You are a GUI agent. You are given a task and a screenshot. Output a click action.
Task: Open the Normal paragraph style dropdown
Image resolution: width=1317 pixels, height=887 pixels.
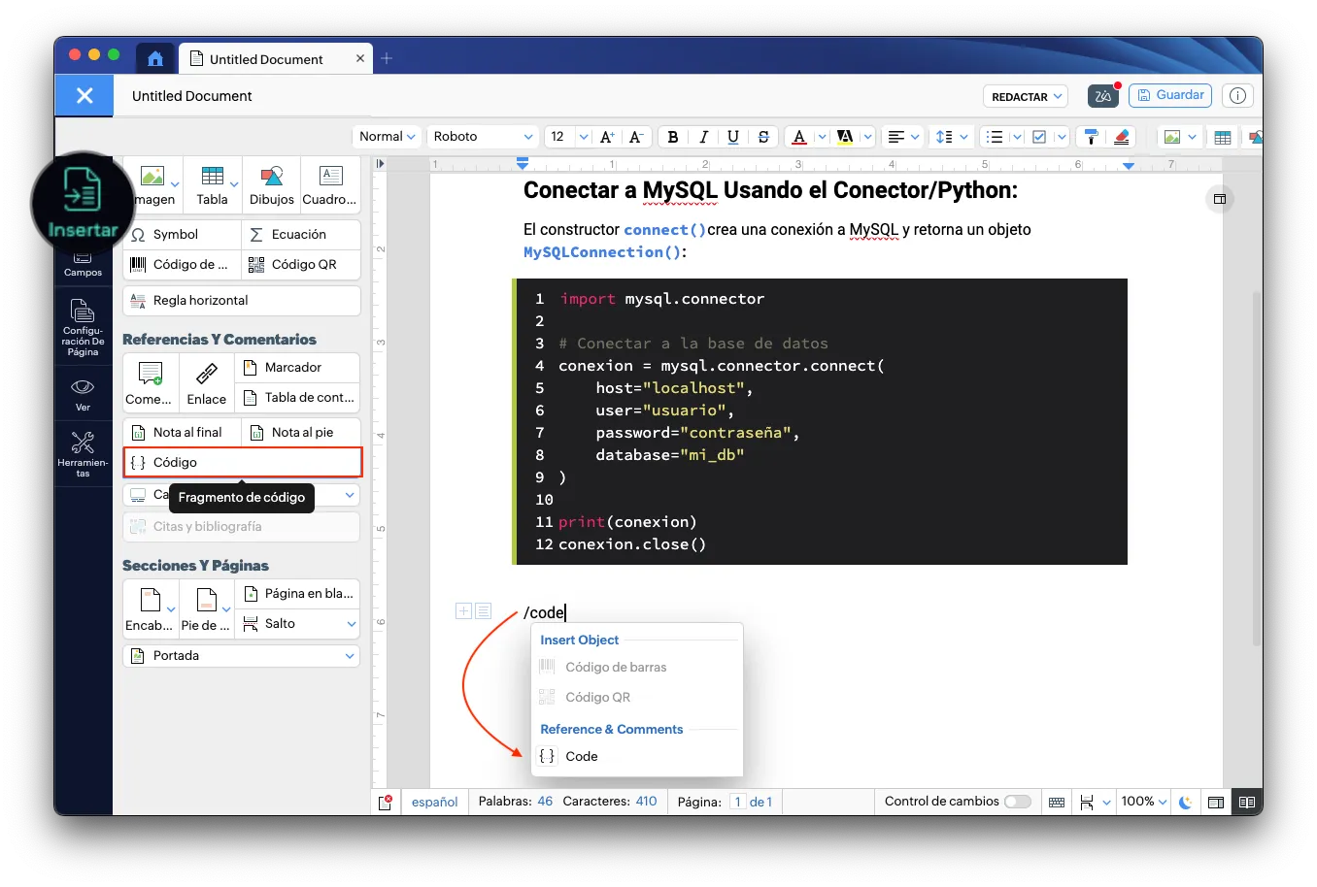tap(388, 137)
